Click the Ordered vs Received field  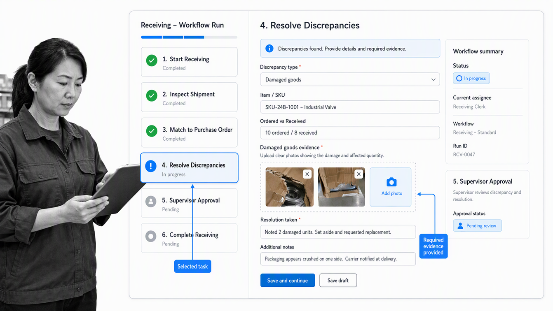pos(350,132)
